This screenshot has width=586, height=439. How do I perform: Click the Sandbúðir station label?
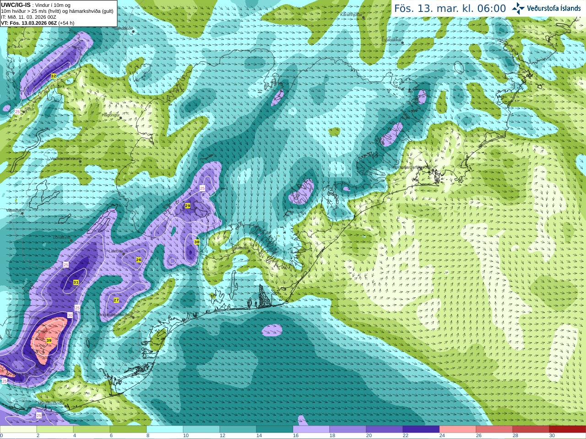click(x=123, y=28)
